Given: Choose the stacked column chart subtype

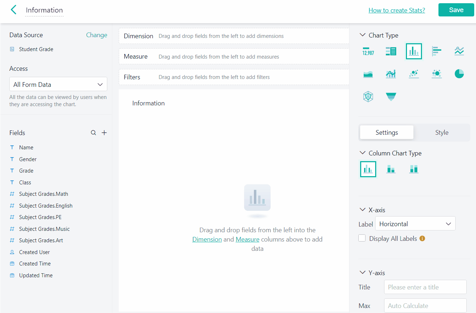Looking at the screenshot, I should pos(391,169).
